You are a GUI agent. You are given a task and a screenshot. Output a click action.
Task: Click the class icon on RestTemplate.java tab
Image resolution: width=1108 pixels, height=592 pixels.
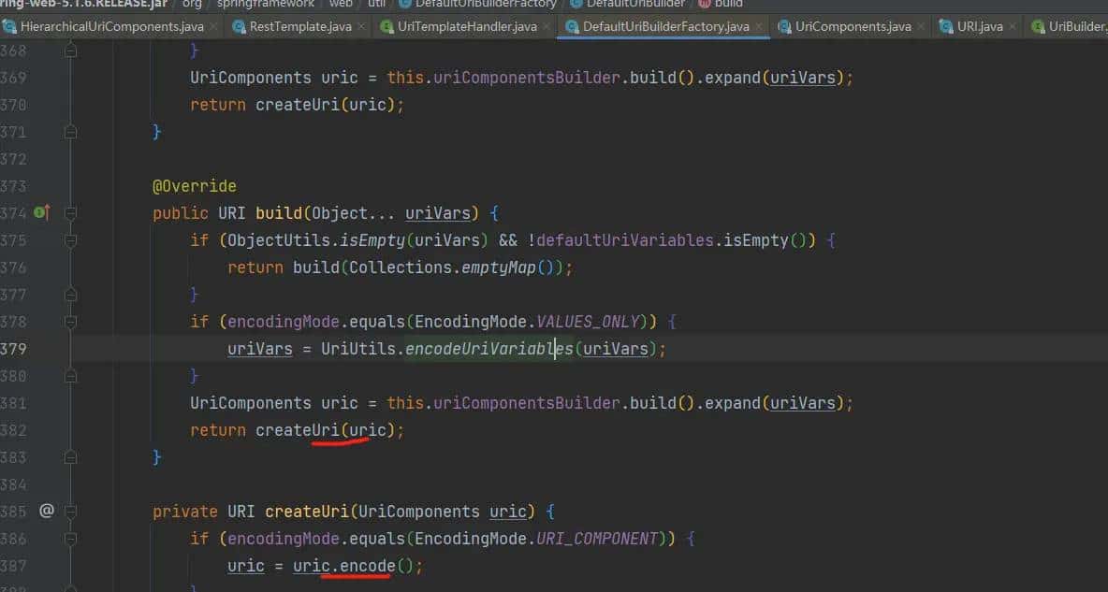239,26
